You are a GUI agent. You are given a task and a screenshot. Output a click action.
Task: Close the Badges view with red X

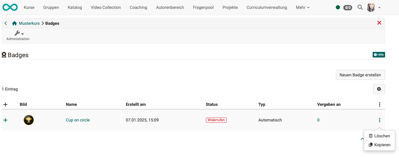click(x=379, y=23)
